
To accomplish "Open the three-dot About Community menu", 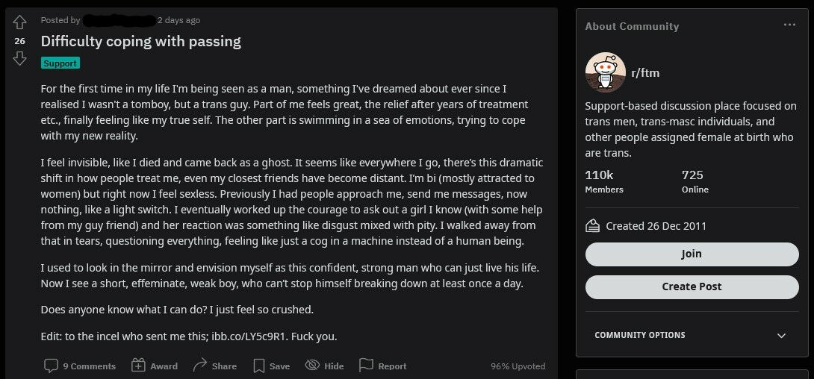I will tap(789, 25).
